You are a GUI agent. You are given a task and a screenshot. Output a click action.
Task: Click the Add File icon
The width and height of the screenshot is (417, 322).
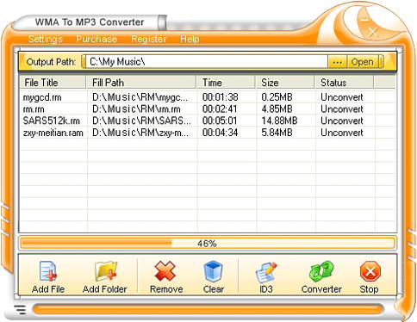pyautogui.click(x=48, y=271)
